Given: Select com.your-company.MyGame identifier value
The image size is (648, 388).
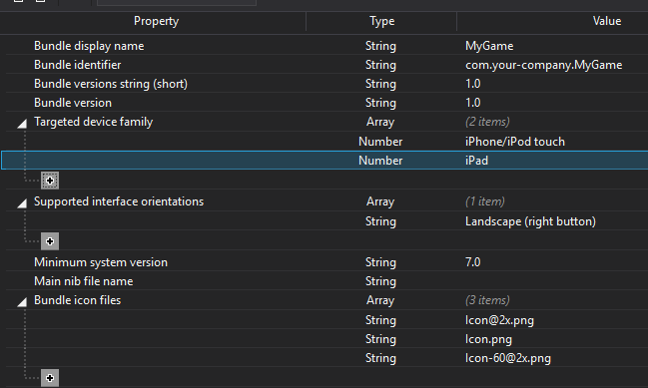Looking at the screenshot, I should click(x=543, y=65).
